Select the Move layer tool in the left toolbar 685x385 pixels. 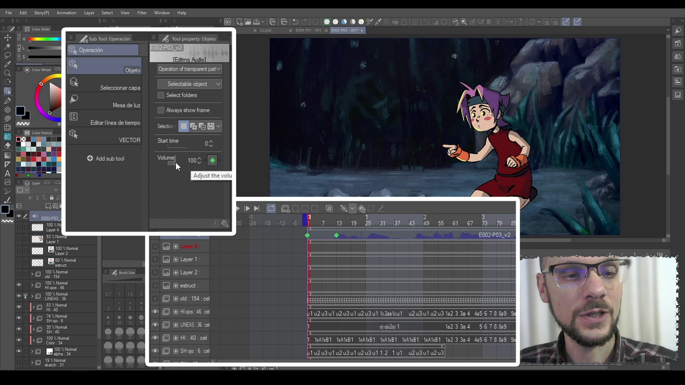point(7,37)
